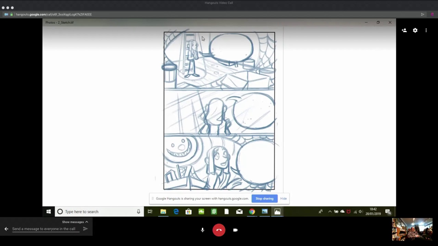Click the pink extension icon at browser top-right
438x246 pixels.
(432, 14)
